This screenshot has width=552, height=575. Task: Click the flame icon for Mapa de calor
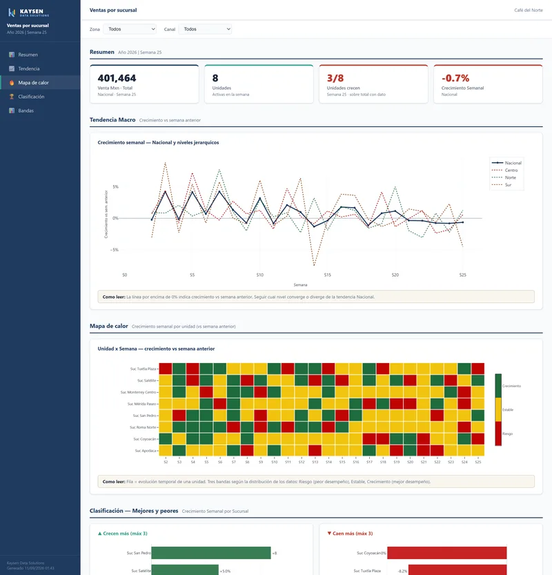click(12, 83)
